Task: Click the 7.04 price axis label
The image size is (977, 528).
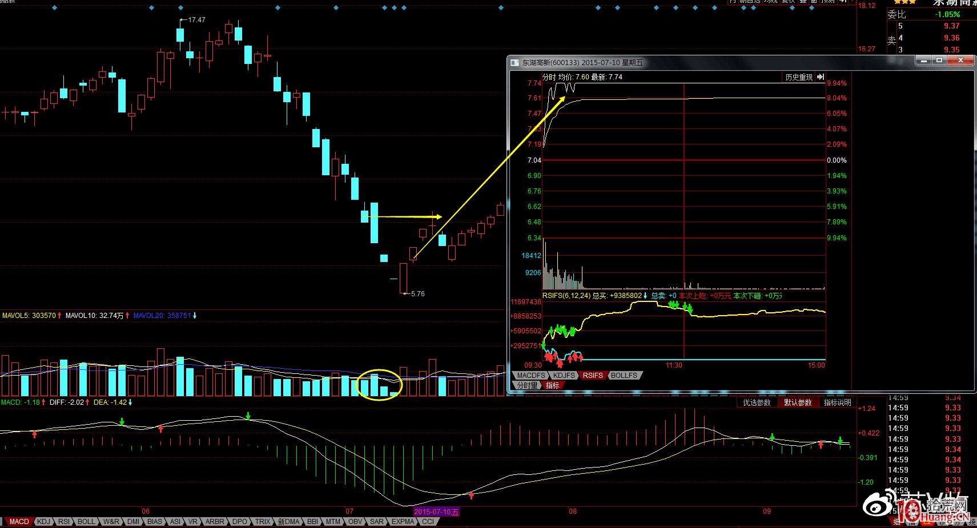Action: coord(534,160)
